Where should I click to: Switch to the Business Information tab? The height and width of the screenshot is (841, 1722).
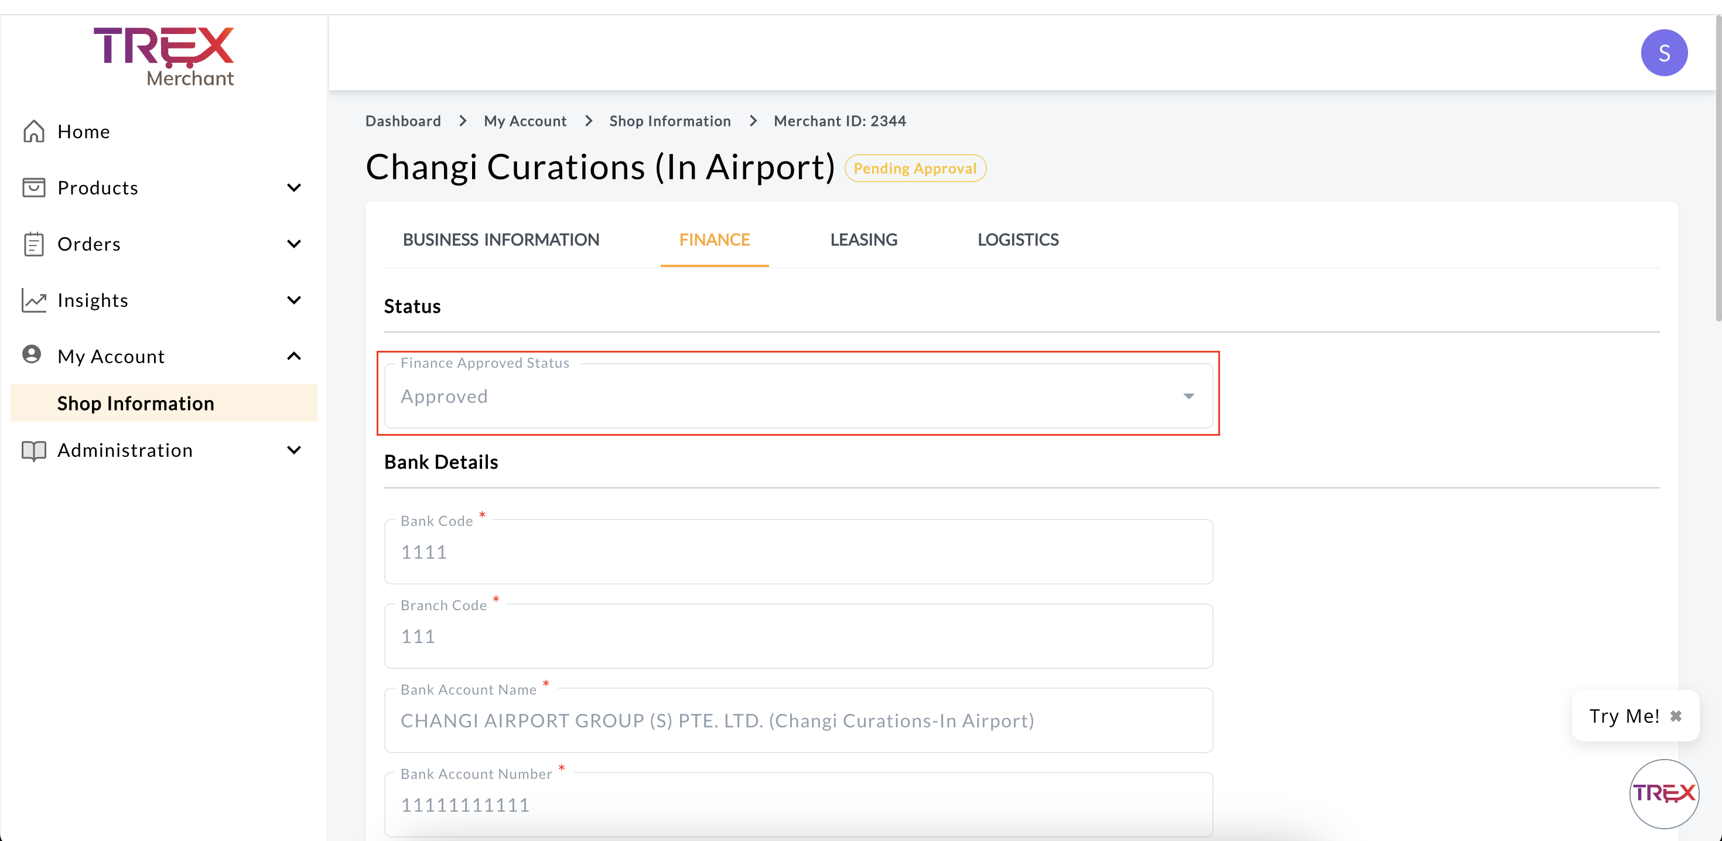(x=501, y=240)
